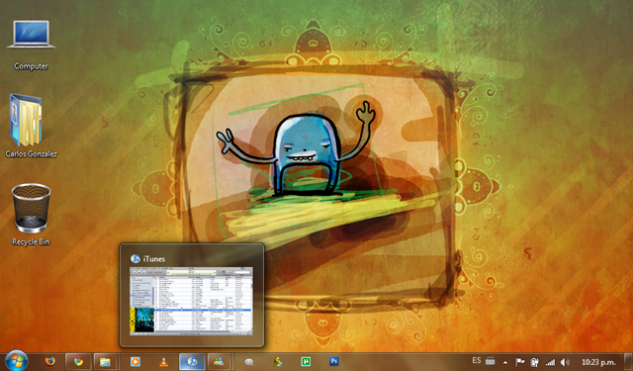Click the iTunes title in preview popup
Screen dimensions: 633x371
154,259
